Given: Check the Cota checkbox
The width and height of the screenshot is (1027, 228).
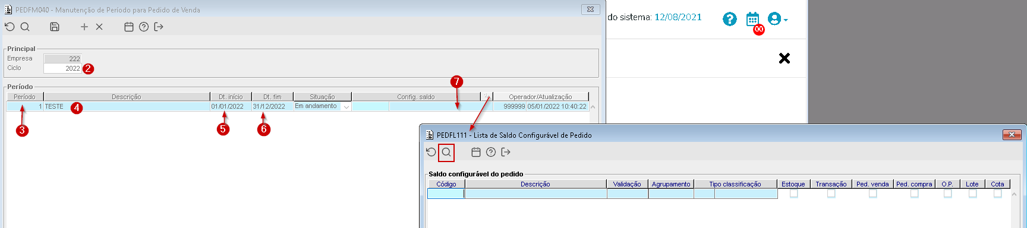Looking at the screenshot, I should (x=997, y=194).
